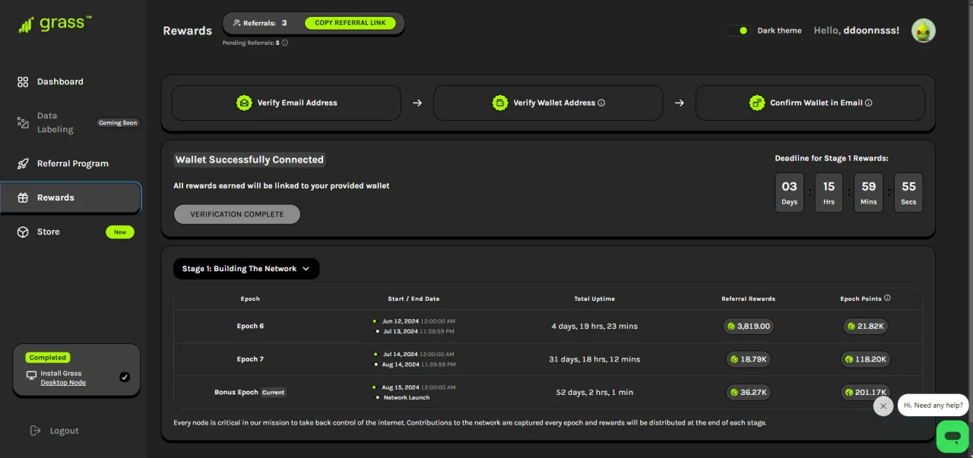Click the Data Labeling sidebar icon

(x=23, y=122)
